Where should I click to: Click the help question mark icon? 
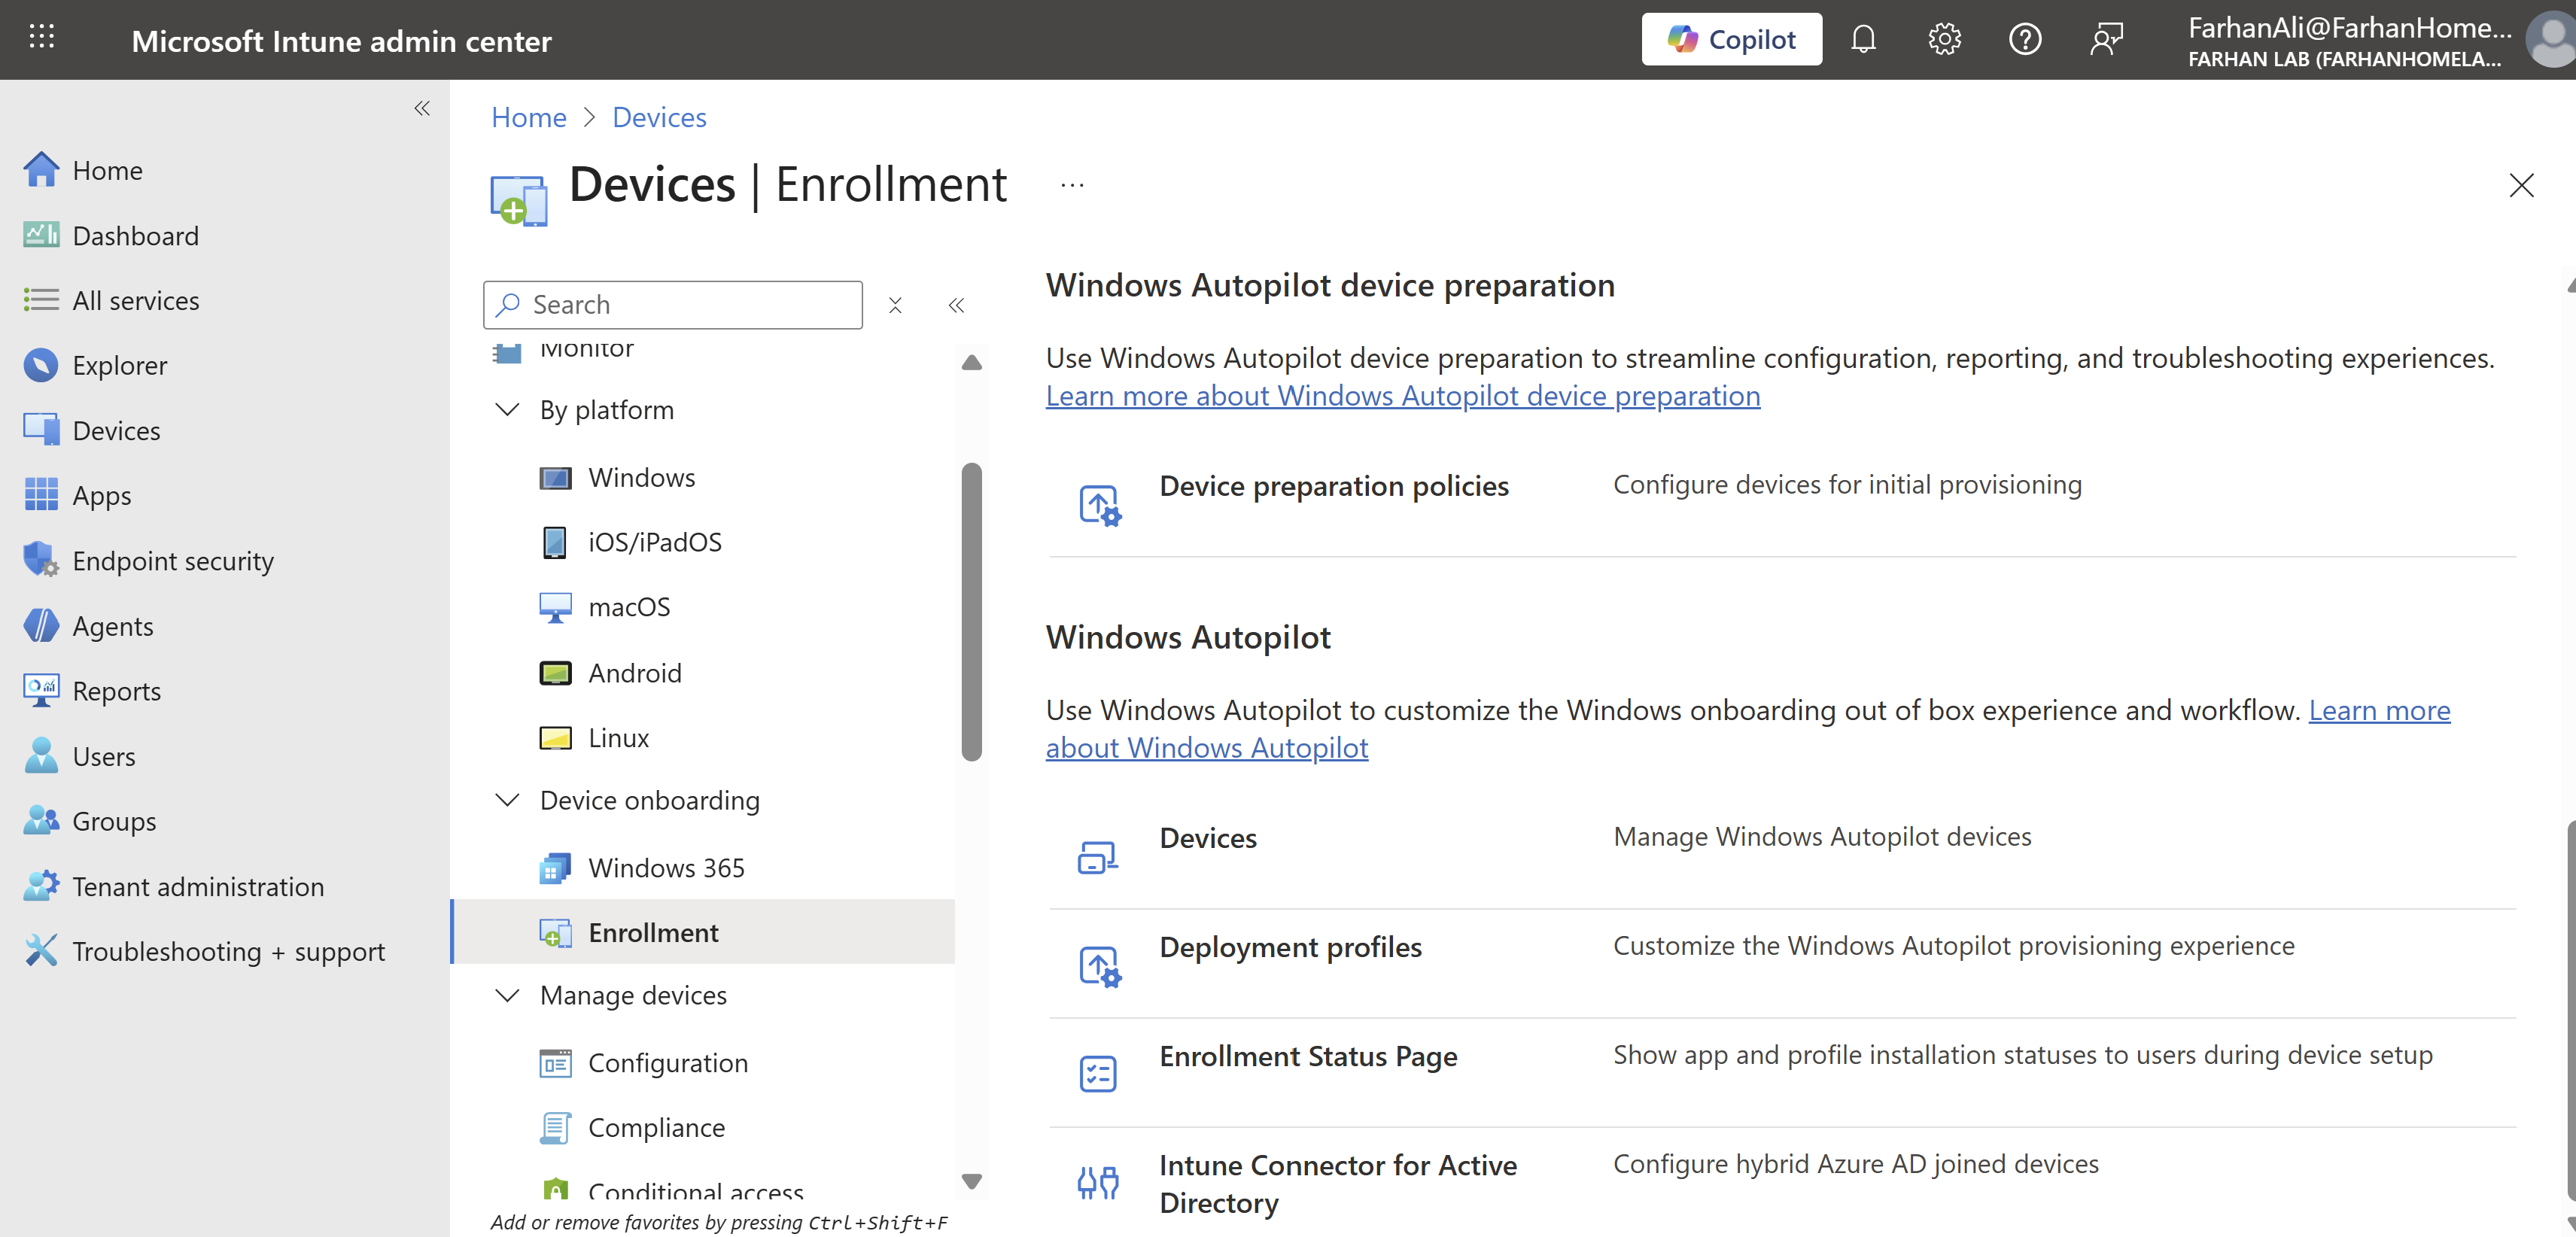click(2025, 40)
